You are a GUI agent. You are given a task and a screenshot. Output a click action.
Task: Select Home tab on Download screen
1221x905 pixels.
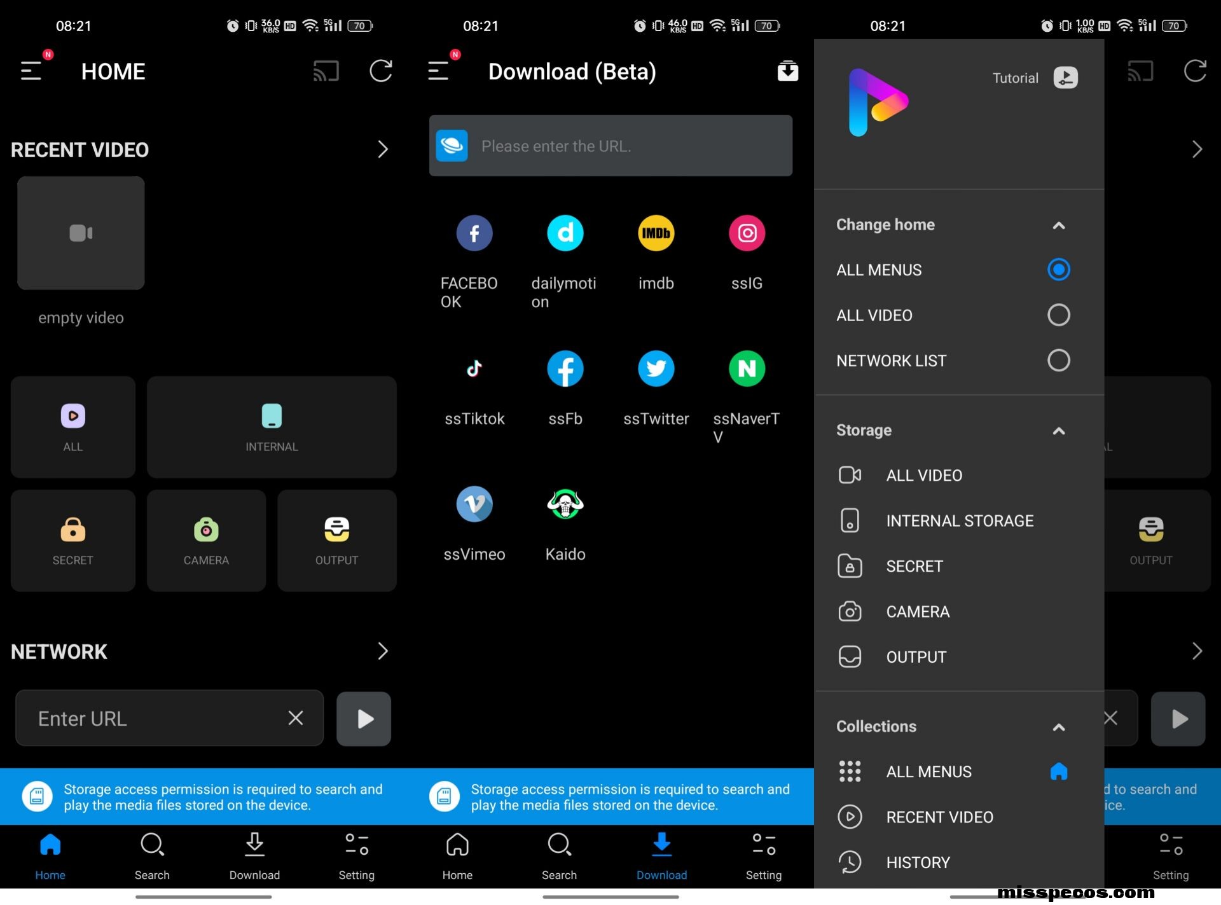pyautogui.click(x=457, y=856)
